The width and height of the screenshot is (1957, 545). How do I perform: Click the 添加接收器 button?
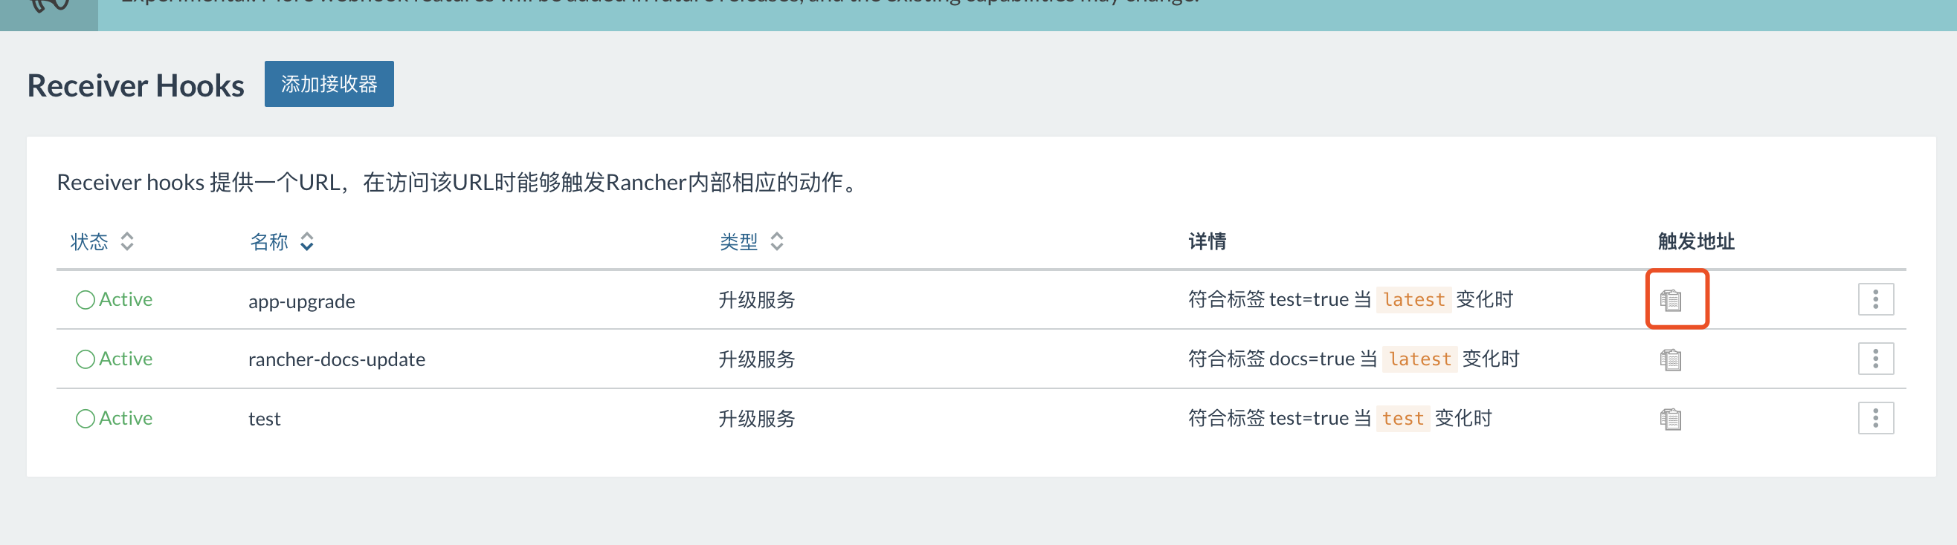[329, 83]
